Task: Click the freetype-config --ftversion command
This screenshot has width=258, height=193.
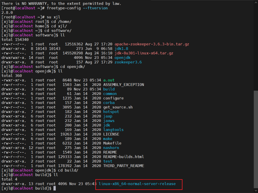Action: coord(77,8)
